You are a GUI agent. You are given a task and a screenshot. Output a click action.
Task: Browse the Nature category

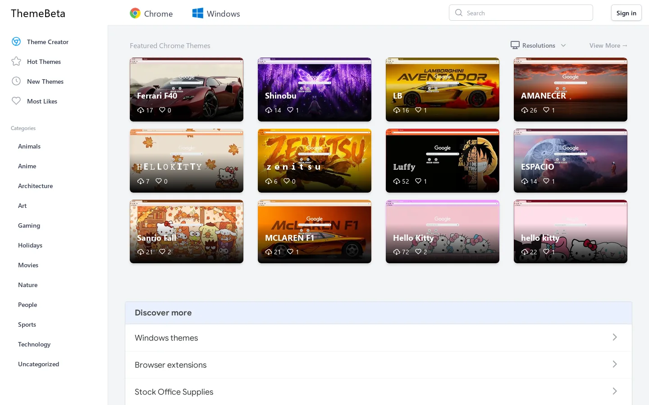27,285
